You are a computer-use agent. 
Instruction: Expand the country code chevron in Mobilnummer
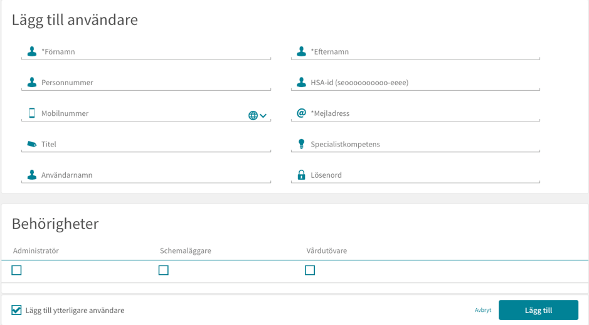(263, 115)
